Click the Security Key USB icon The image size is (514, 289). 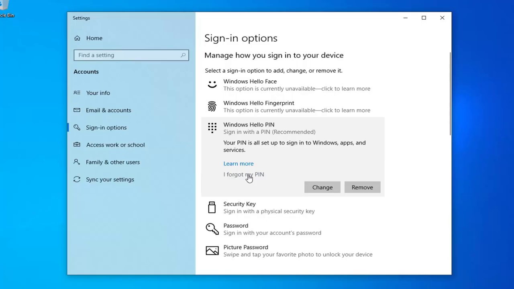pos(212,207)
